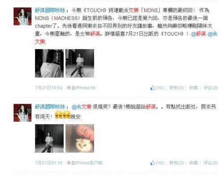
Task: Click 收藏 on the first post
Action: [193, 88]
